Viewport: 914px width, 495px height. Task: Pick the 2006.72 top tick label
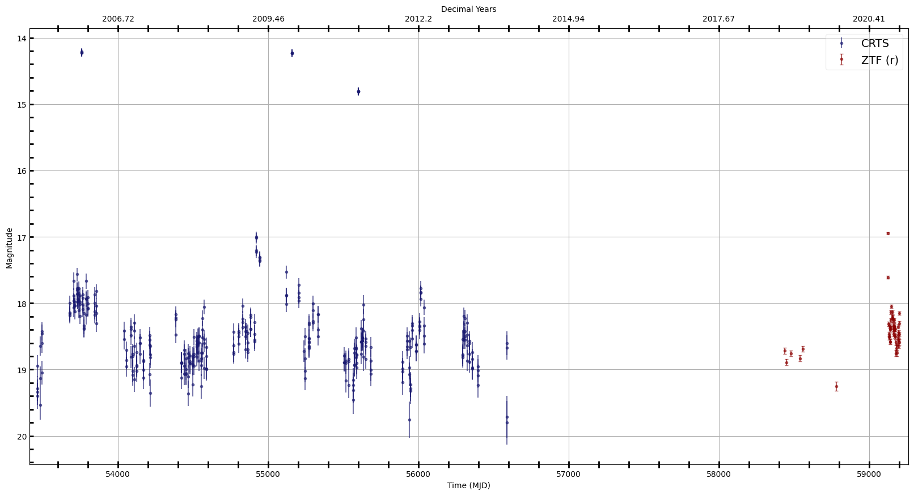pos(118,19)
